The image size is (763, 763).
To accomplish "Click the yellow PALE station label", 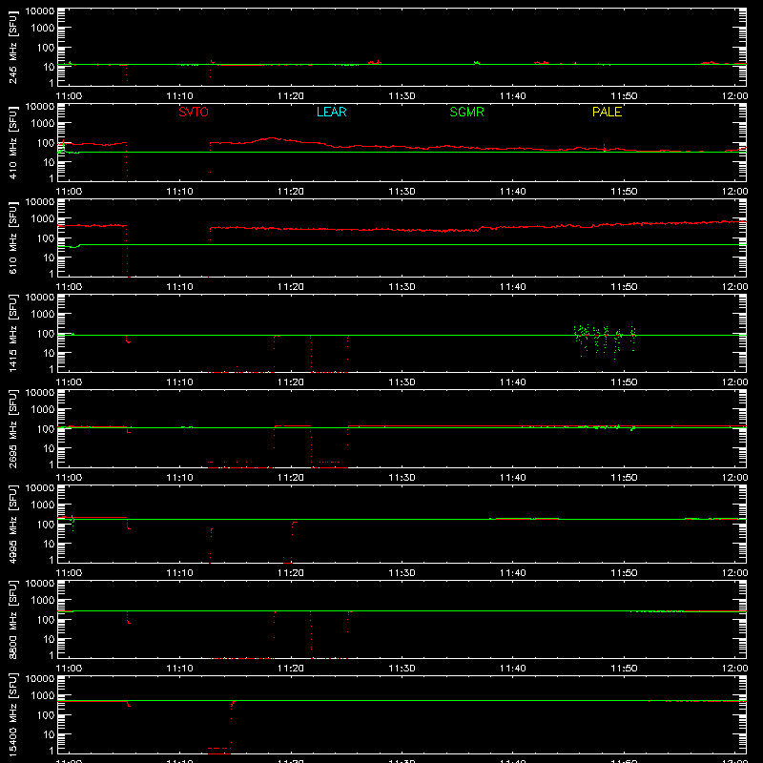I will 607,112.
